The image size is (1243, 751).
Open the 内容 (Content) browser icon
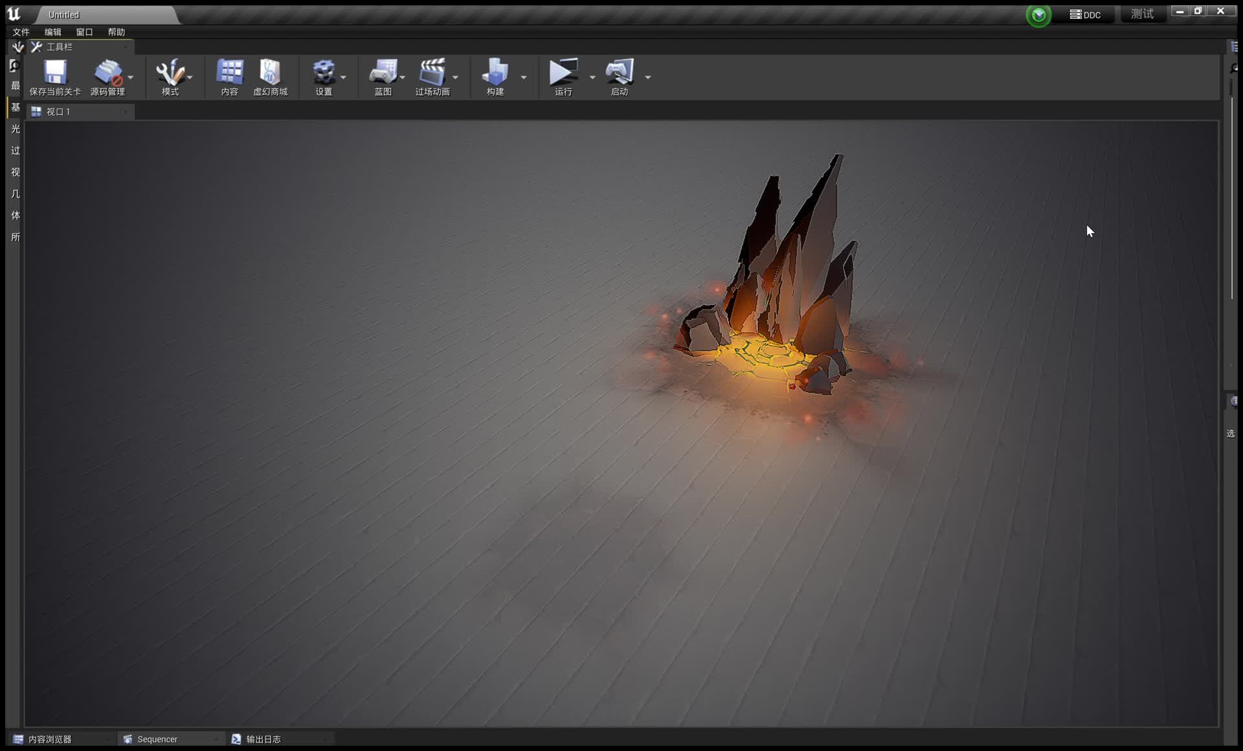click(229, 73)
